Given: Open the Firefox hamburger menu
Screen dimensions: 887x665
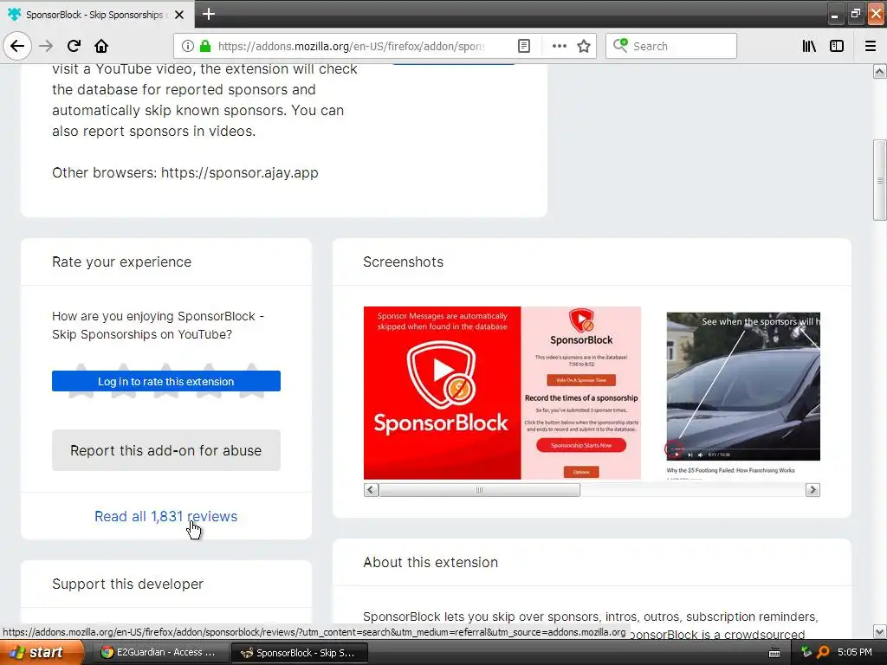Looking at the screenshot, I should (871, 46).
